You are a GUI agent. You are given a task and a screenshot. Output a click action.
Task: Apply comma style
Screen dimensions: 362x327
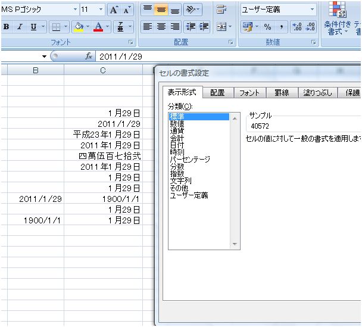point(281,27)
